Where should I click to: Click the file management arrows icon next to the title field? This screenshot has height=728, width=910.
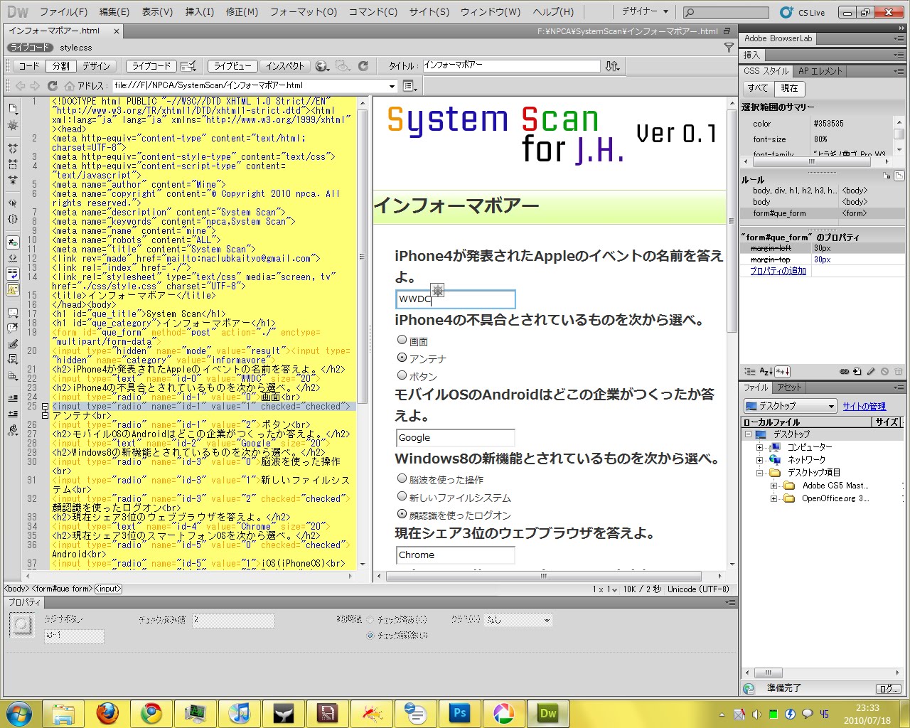612,65
